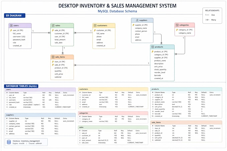Click the One relationship symbol in the legend
The image size is (227, 151).
(207, 15)
